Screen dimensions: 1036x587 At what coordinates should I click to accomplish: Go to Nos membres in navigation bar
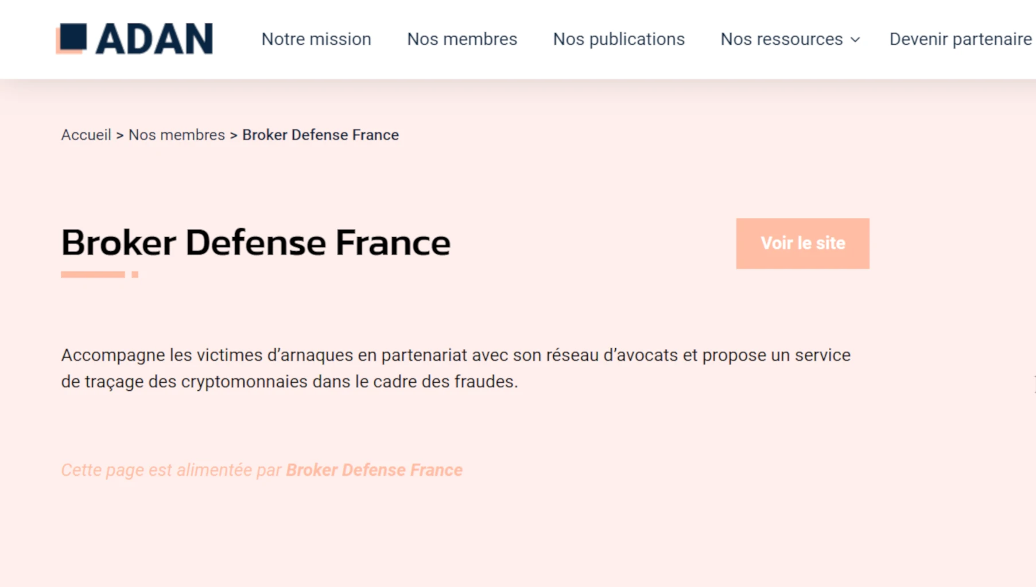point(462,39)
